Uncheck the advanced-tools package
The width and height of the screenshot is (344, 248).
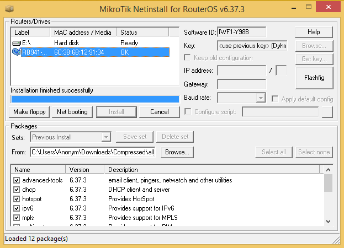[17, 180]
